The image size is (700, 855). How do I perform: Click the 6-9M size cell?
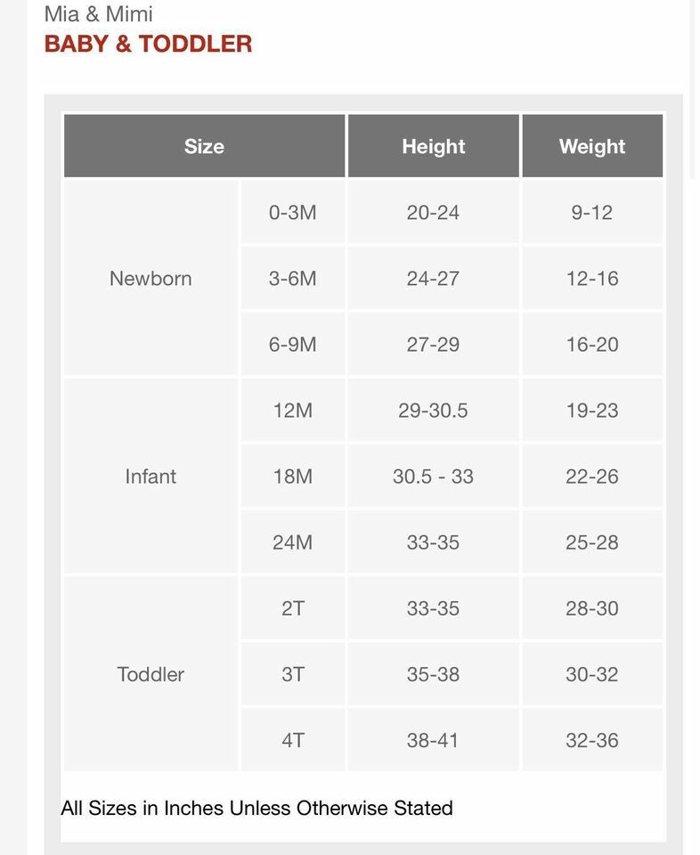[293, 344]
